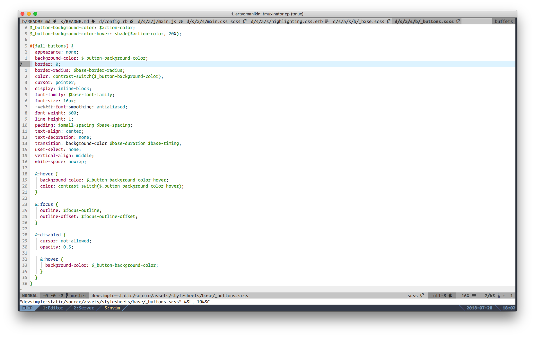535x337 pixels.
Task: Click the "transition: background-color" line
Action: (x=108, y=143)
